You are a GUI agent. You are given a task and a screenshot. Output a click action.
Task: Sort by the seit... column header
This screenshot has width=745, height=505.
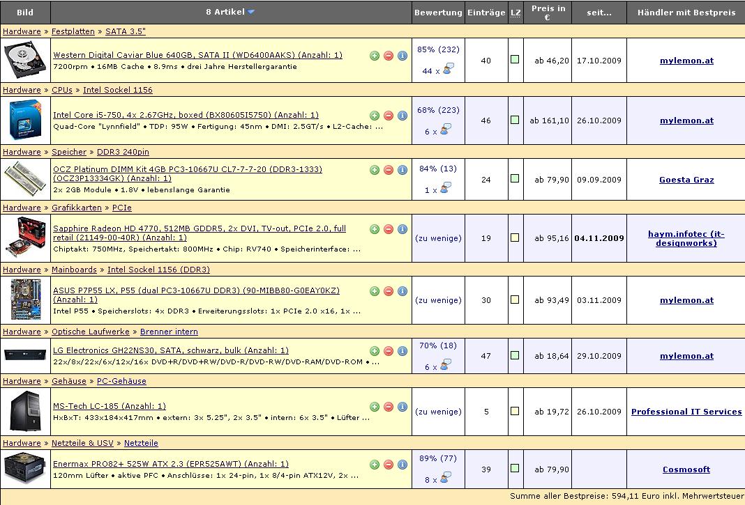[599, 13]
